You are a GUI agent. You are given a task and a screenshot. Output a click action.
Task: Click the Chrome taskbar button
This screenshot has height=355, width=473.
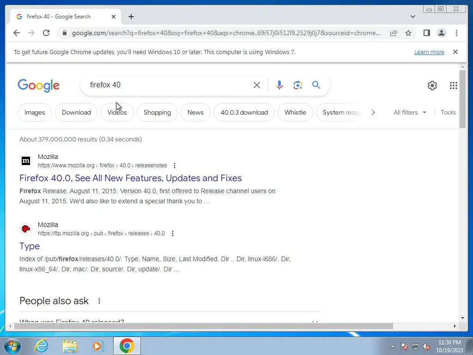(127, 346)
